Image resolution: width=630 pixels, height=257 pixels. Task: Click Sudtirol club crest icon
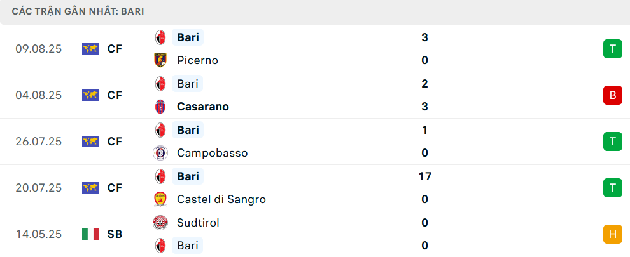click(x=160, y=223)
